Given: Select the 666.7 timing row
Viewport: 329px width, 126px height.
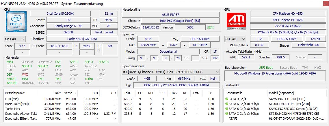Looking at the screenshot, I should pos(171,99).
